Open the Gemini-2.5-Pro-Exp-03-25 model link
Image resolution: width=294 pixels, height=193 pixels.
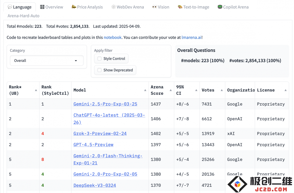tap(105, 104)
